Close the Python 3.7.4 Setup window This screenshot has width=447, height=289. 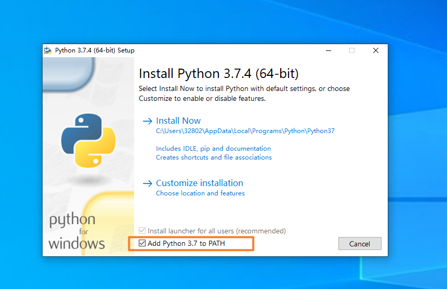(375, 50)
